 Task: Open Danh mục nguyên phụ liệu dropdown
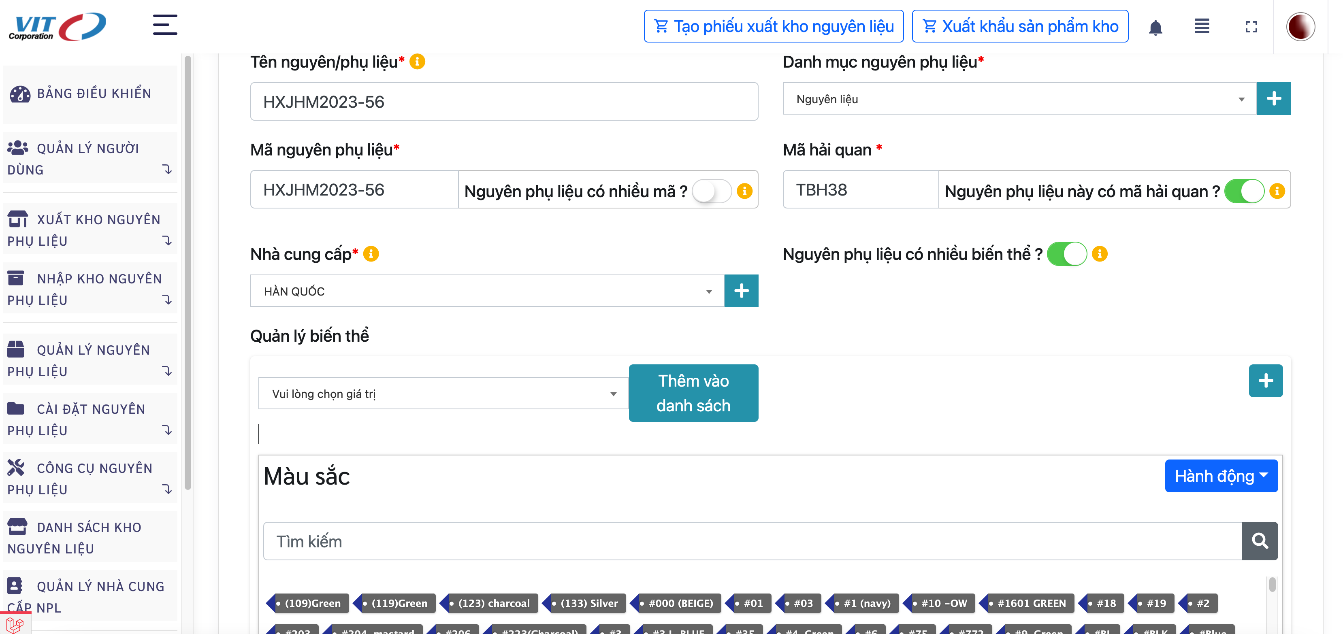click(1019, 99)
